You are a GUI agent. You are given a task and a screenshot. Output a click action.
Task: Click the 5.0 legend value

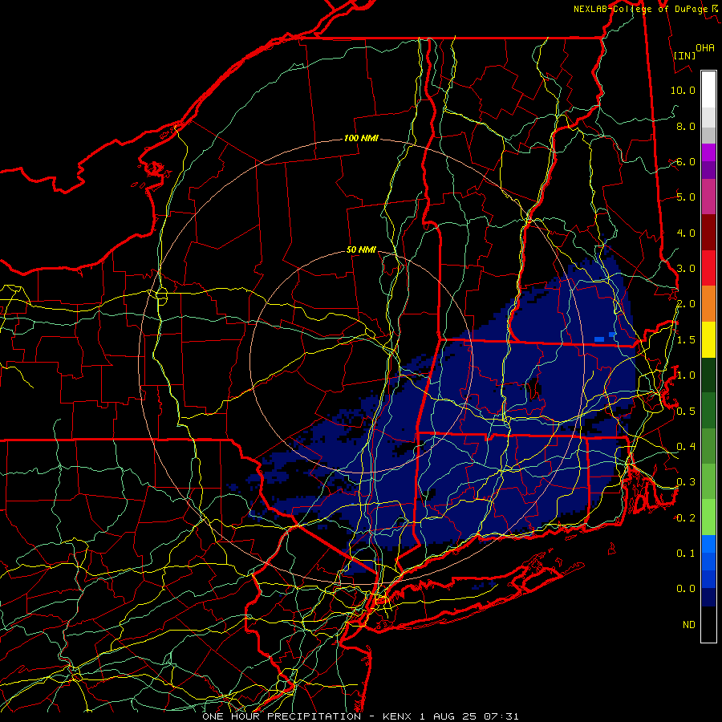tap(686, 197)
